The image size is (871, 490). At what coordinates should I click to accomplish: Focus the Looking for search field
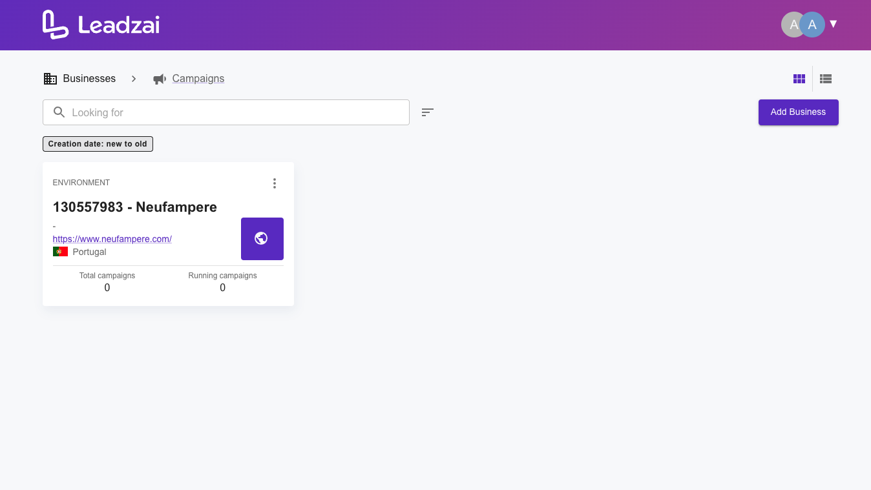click(226, 112)
